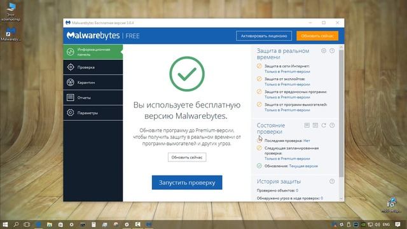The width and height of the screenshot is (407, 229).
Task: Click Premium link under Защита в сети Интернет
Action: [x=287, y=71]
